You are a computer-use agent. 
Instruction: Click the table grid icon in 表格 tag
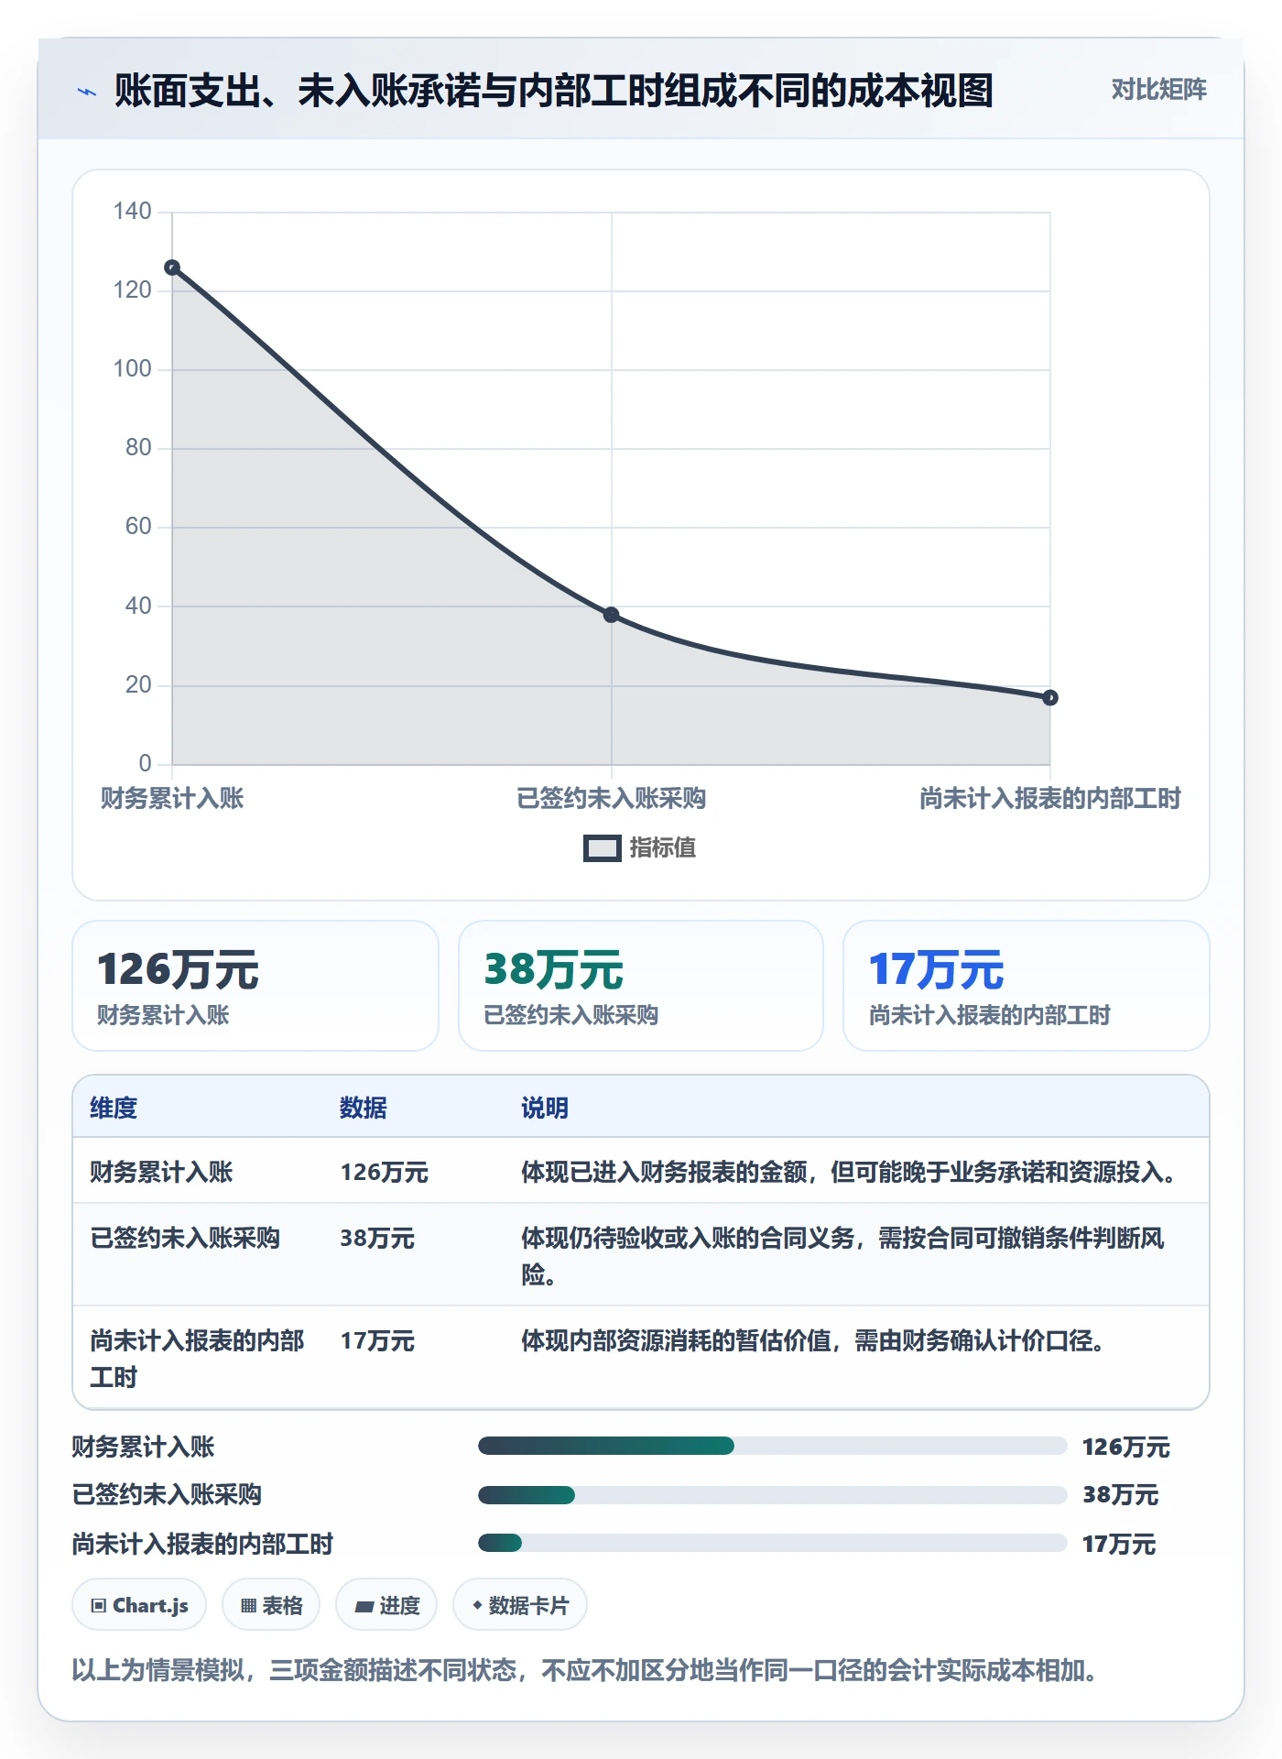pos(248,1605)
